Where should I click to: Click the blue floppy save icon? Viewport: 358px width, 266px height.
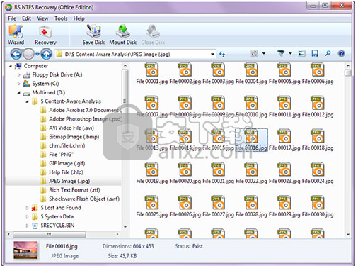click(315, 54)
